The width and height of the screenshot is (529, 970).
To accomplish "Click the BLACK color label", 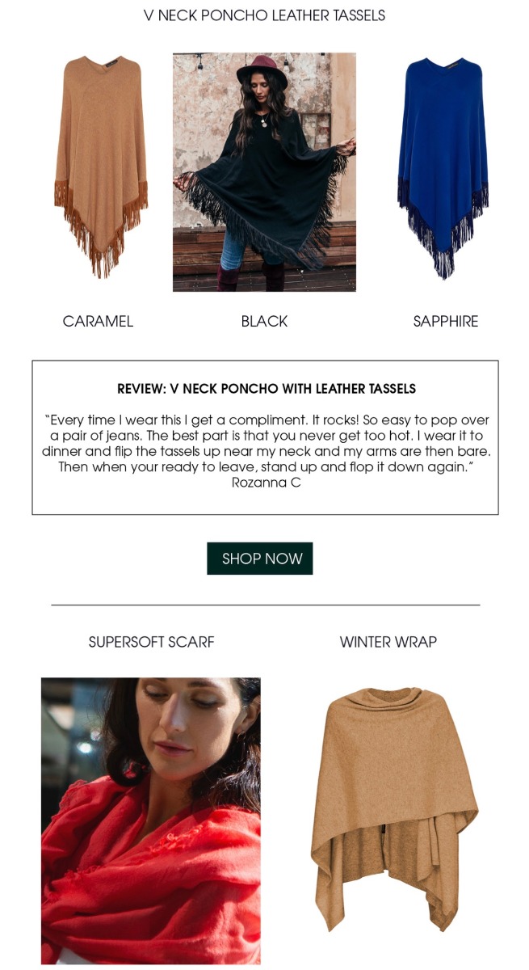I will pos(264,321).
